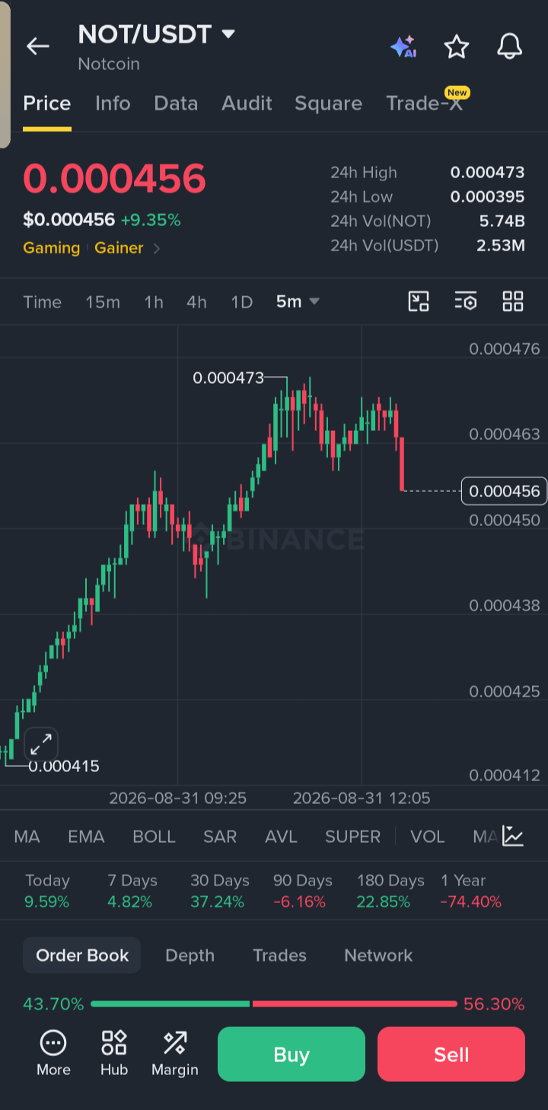Tap the 30 Days 37.24% performance
548x1110 pixels.
(x=220, y=892)
